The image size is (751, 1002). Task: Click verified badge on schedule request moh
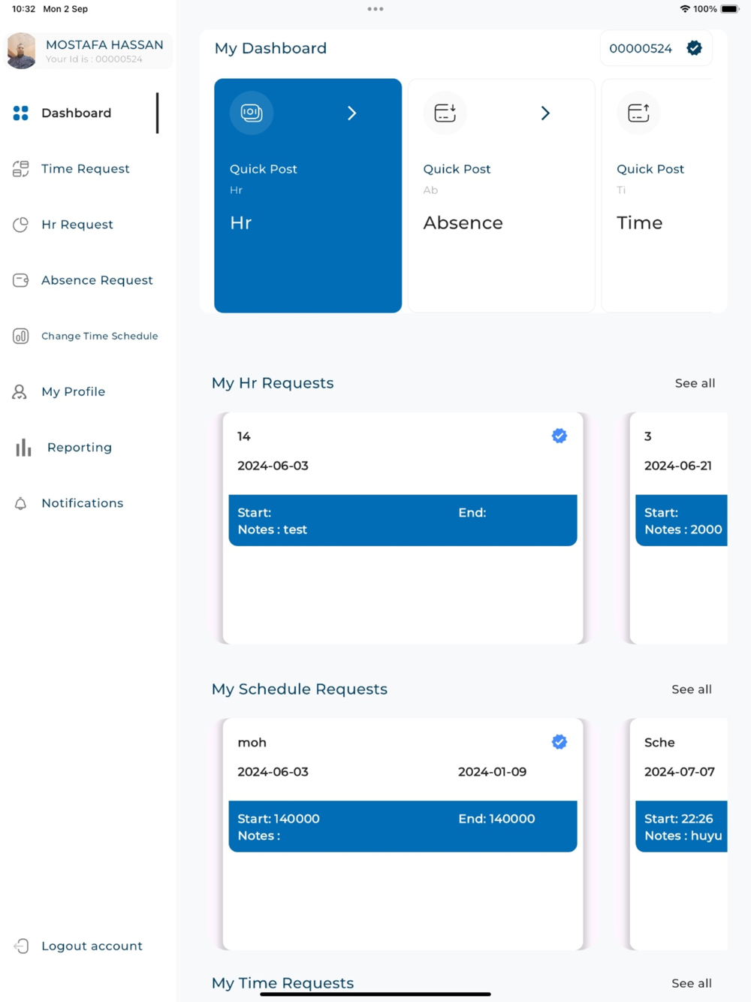(559, 742)
